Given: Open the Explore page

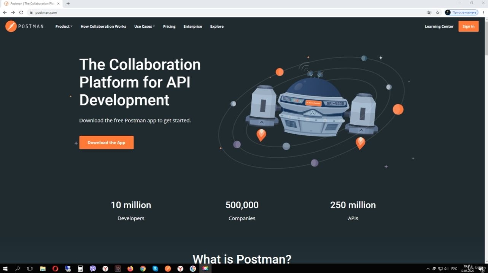Looking at the screenshot, I should [217, 27].
